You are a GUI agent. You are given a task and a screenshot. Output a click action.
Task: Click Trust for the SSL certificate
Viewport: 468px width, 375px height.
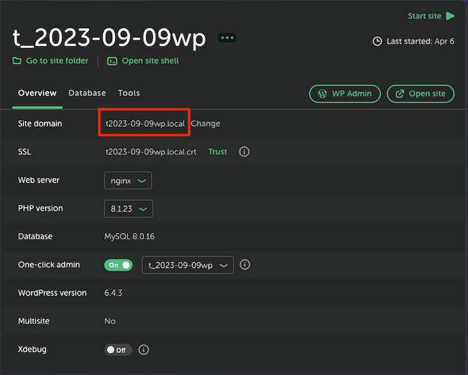tap(218, 152)
